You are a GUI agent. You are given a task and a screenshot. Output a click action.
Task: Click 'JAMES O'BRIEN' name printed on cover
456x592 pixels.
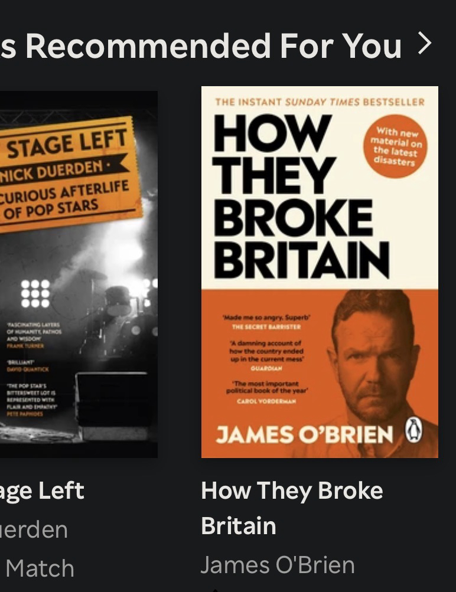tap(305, 434)
